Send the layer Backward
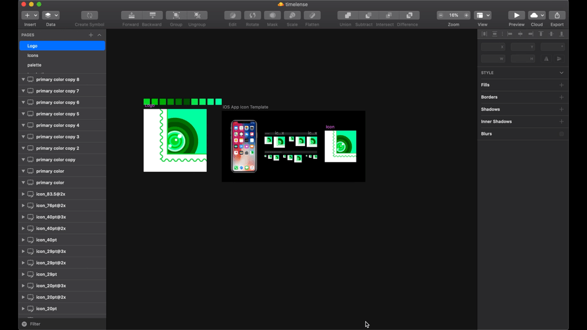This screenshot has width=587, height=330. coord(152,15)
